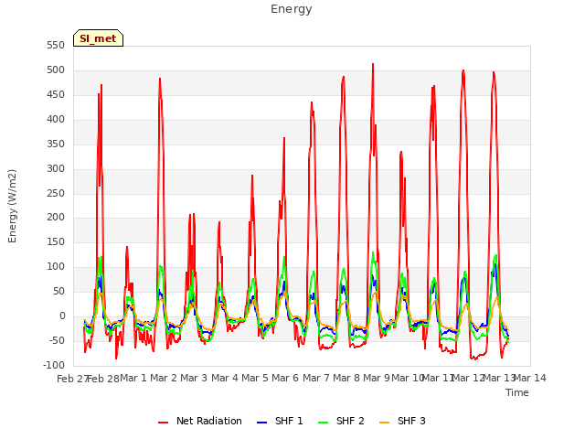Click the Net Radiation legend entry
Image resolution: width=585 pixels, height=439 pixels.
click(200, 421)
